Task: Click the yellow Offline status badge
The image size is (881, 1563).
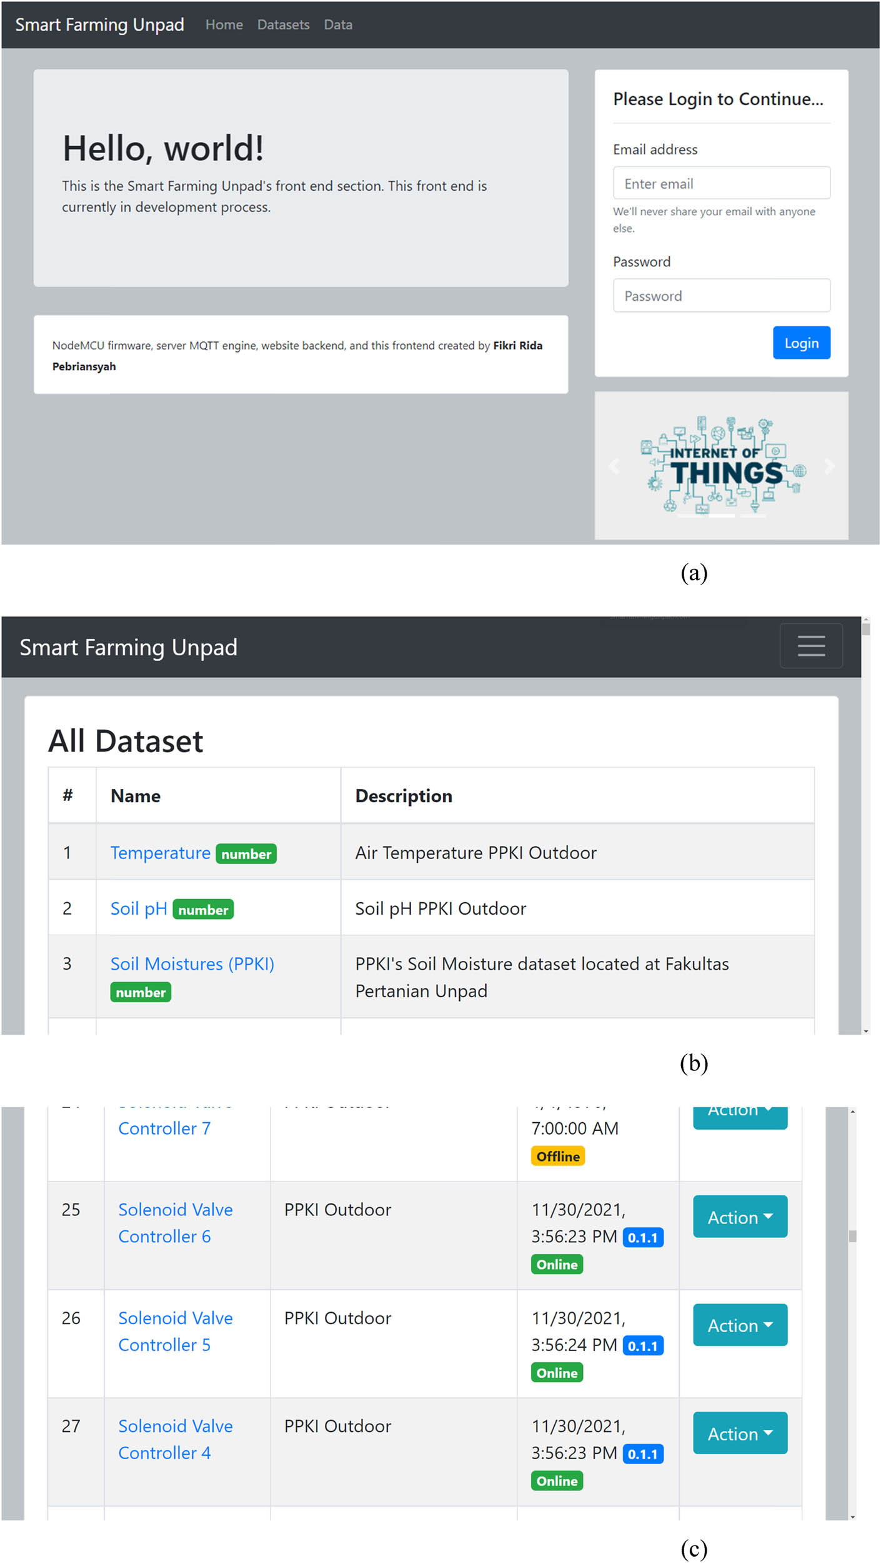Action: tap(558, 1156)
